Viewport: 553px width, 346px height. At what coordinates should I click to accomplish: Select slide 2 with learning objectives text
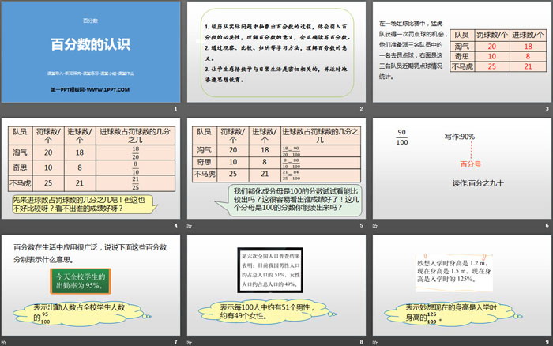[276, 52]
